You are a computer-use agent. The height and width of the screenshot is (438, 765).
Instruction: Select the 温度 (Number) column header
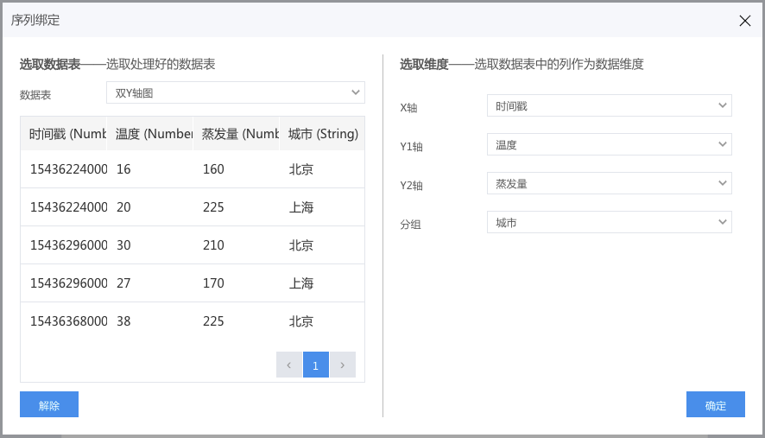tap(149, 133)
